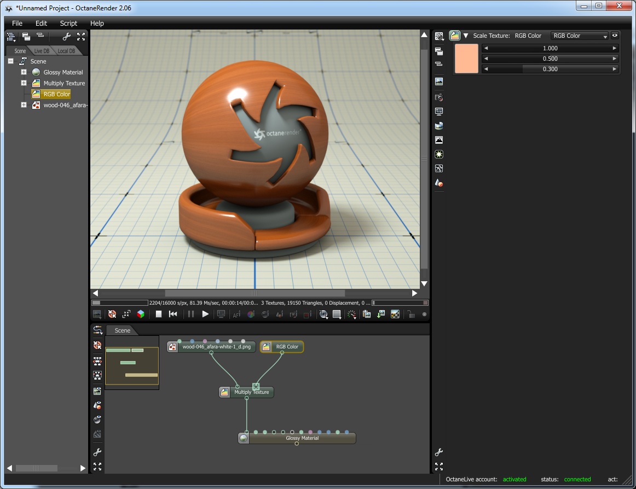The width and height of the screenshot is (636, 489).
Task: Click copy image to clipboard icon
Action: point(367,315)
